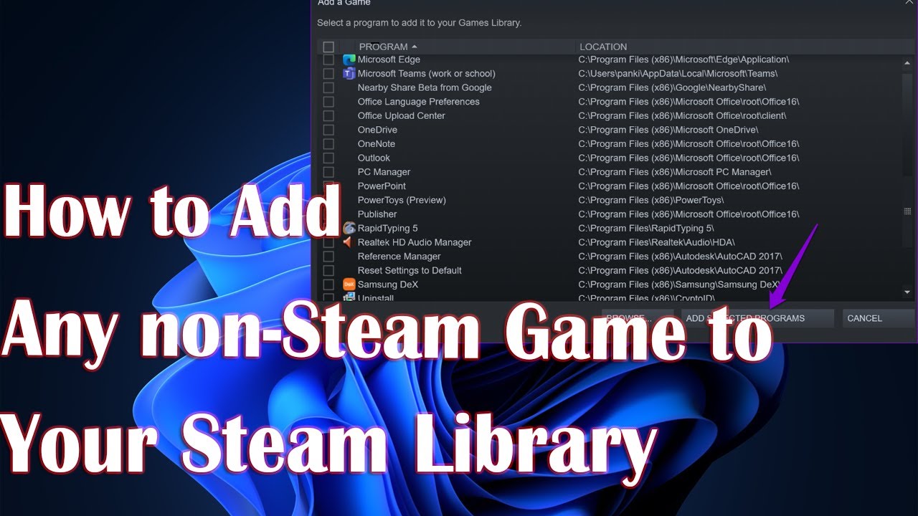Check the OneDrive checkbox
The height and width of the screenshot is (516, 918).
pos(328,130)
